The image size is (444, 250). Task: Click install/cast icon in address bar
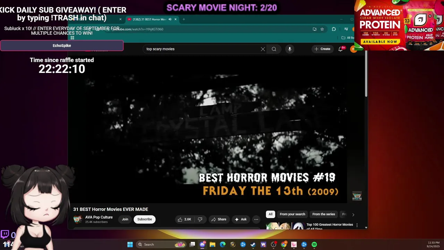[x=315, y=29]
